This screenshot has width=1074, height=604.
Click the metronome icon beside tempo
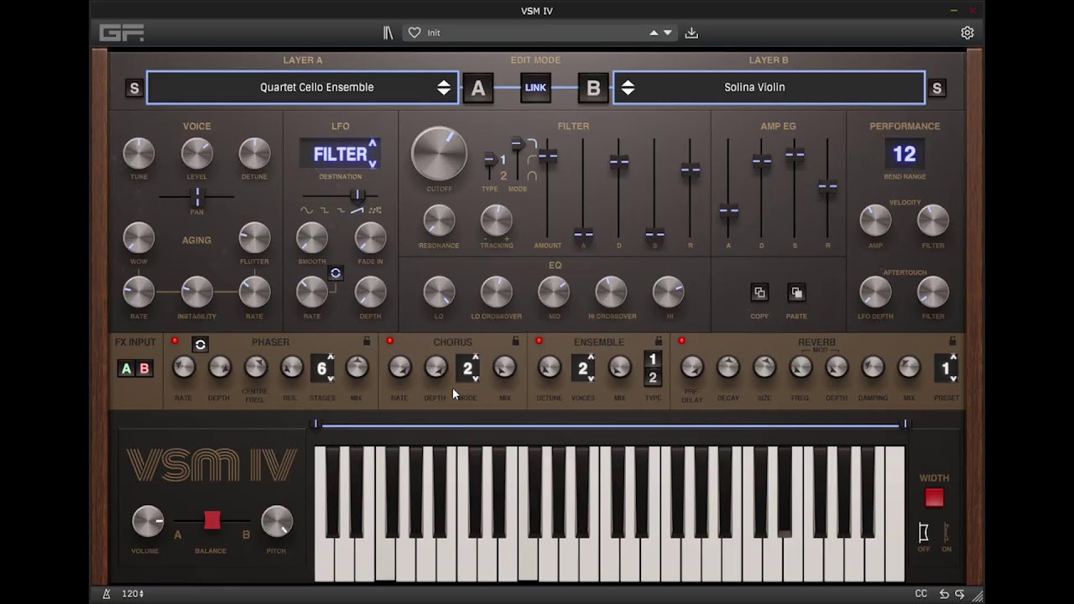coord(107,594)
